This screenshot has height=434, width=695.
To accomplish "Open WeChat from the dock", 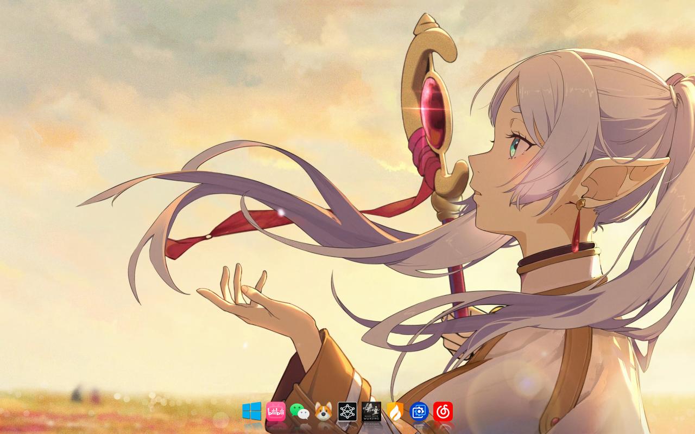I will pos(300,411).
